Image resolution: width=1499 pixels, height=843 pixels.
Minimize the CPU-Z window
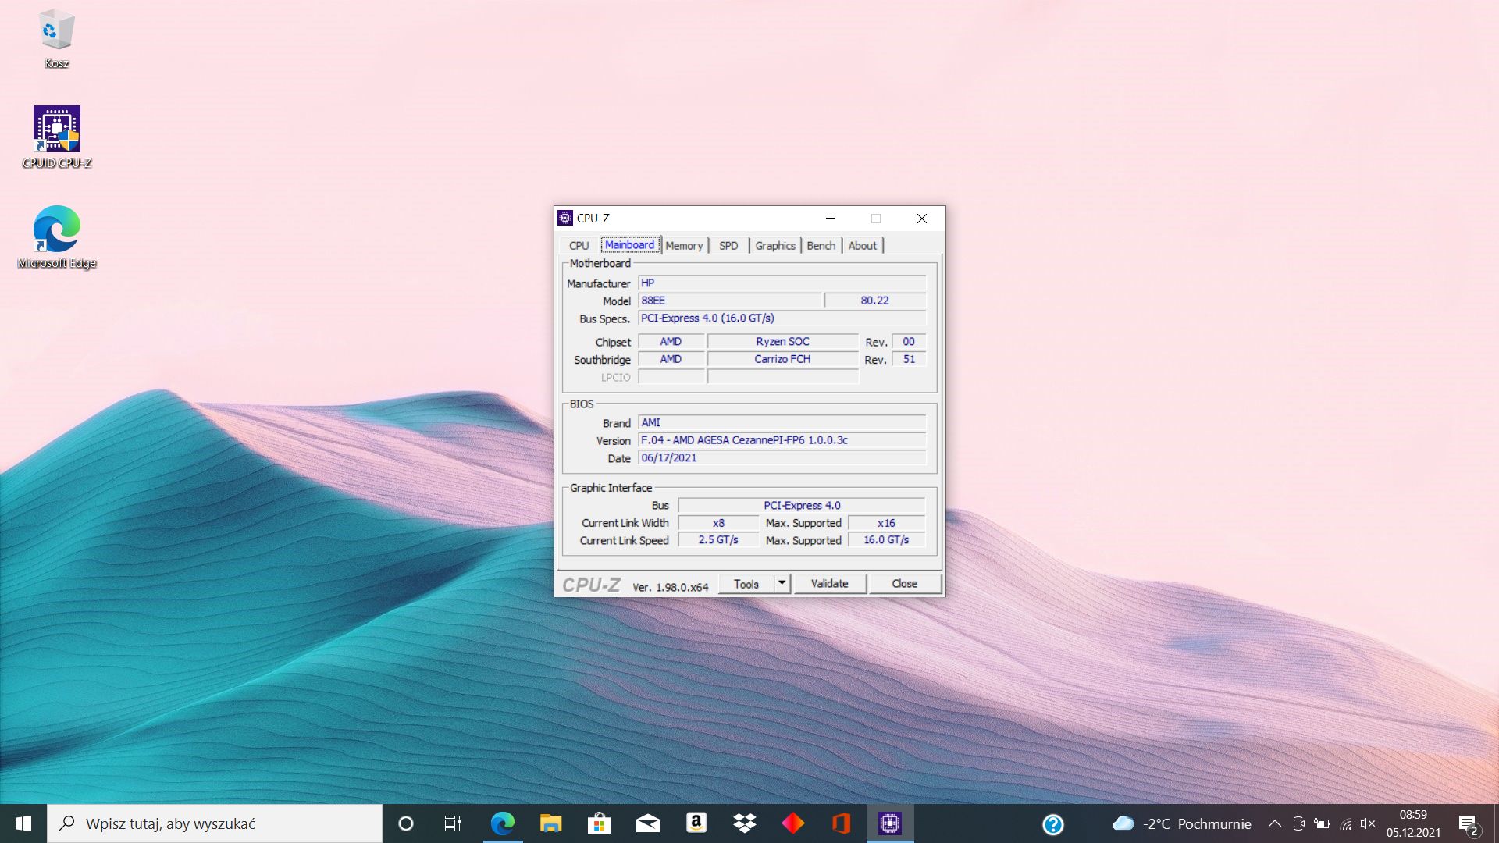click(x=831, y=219)
